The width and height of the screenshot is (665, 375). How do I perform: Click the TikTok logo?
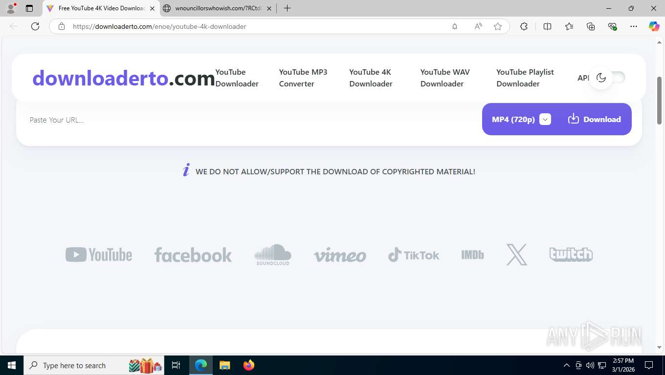tap(414, 255)
